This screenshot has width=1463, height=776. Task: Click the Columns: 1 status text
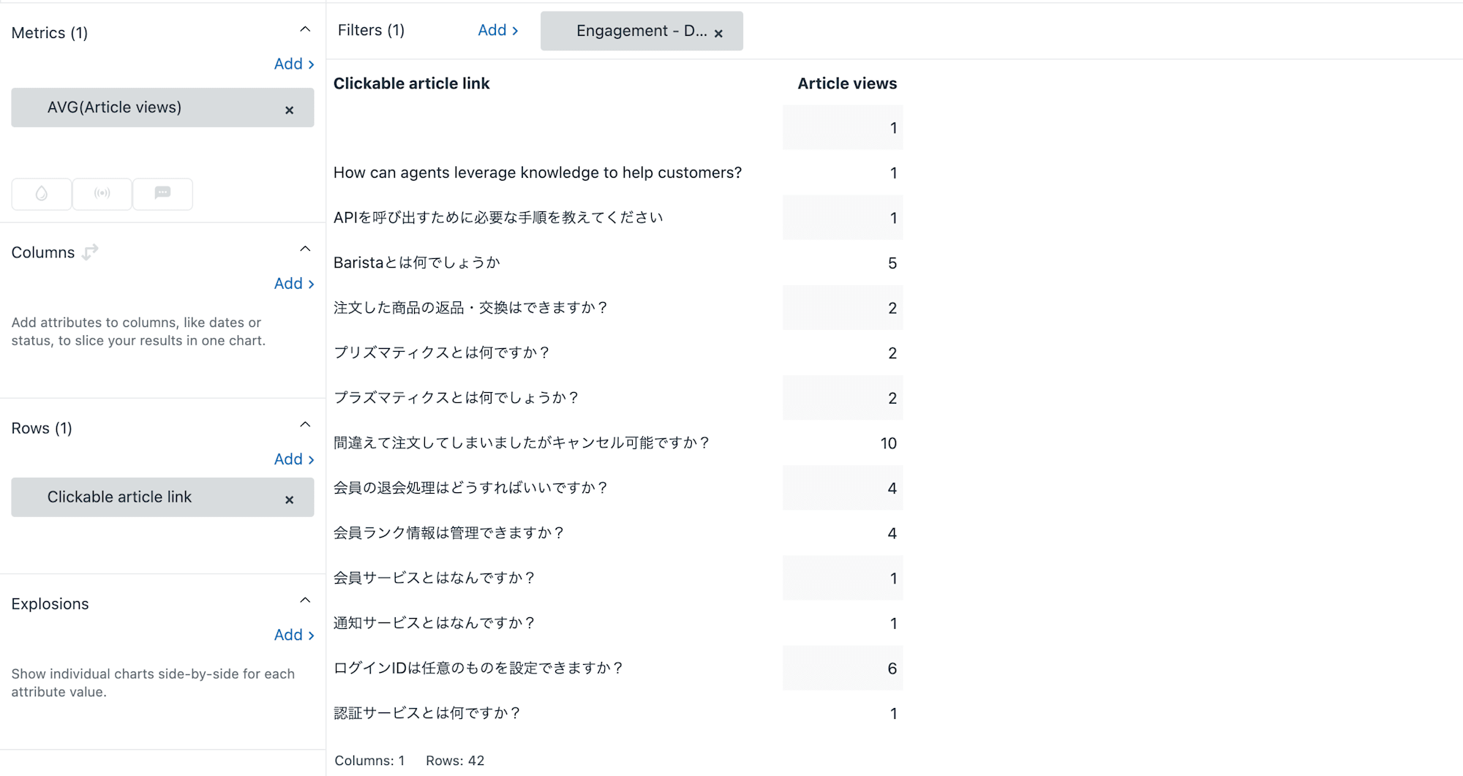pyautogui.click(x=369, y=761)
